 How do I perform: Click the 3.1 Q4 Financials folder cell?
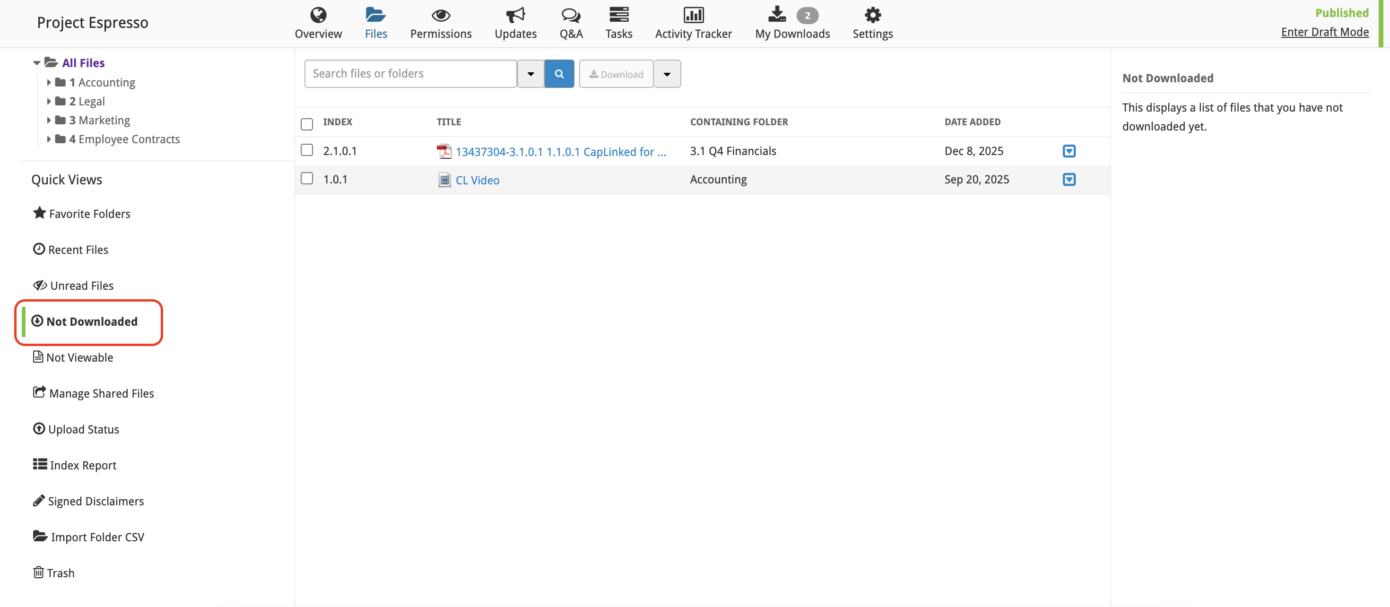(x=733, y=151)
